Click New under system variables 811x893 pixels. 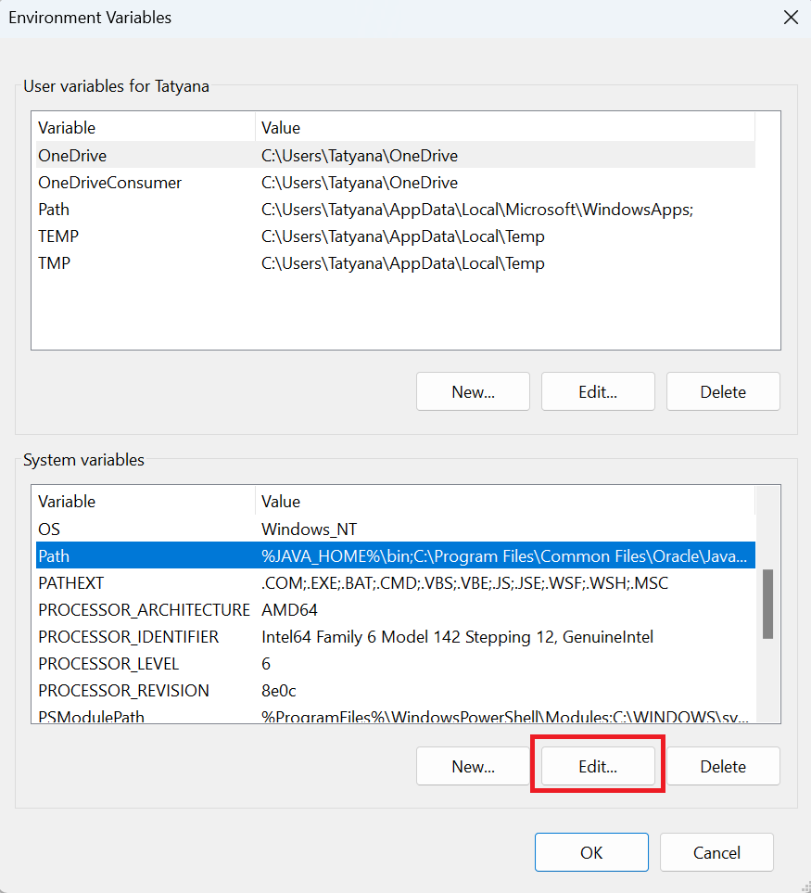click(x=473, y=767)
